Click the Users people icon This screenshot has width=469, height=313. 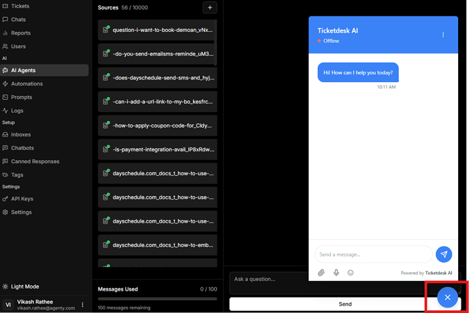point(5,46)
